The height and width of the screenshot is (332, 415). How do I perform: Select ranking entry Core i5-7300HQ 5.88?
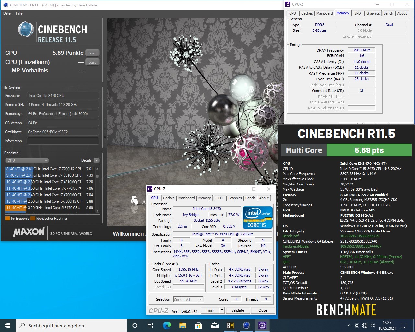point(50,201)
